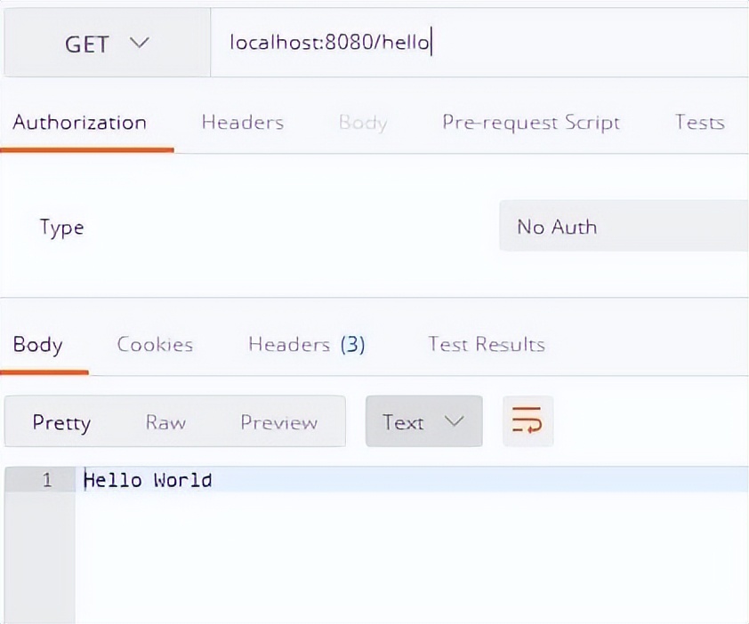Select the Pretty response view
This screenshot has width=749, height=624.
click(62, 422)
